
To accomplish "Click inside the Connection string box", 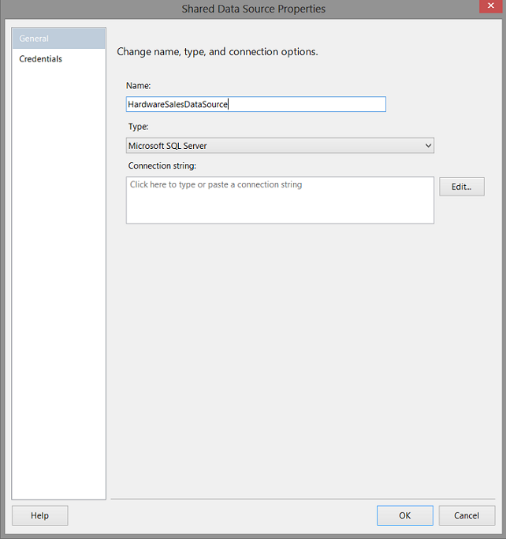I will (x=280, y=205).
